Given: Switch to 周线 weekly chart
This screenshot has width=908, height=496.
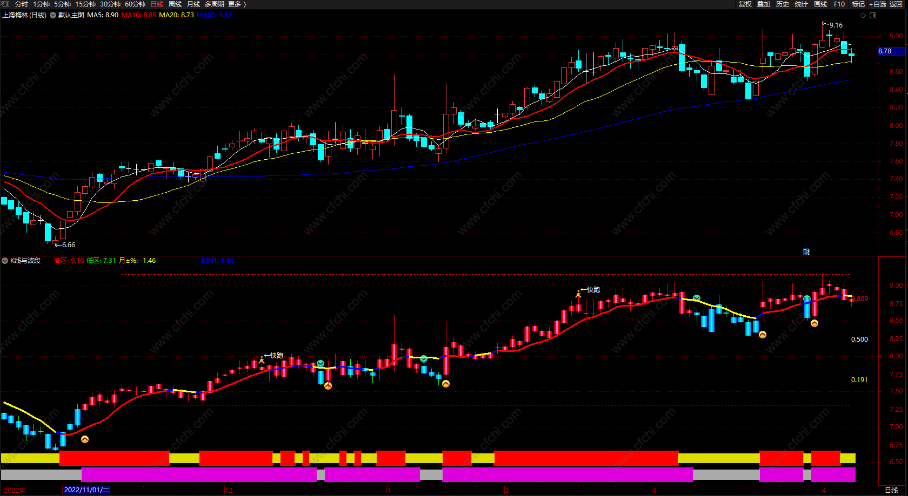Looking at the screenshot, I should (x=175, y=4).
